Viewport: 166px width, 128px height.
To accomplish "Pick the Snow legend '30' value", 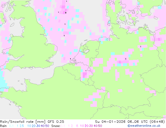I will pyautogui.click(x=91, y=126).
